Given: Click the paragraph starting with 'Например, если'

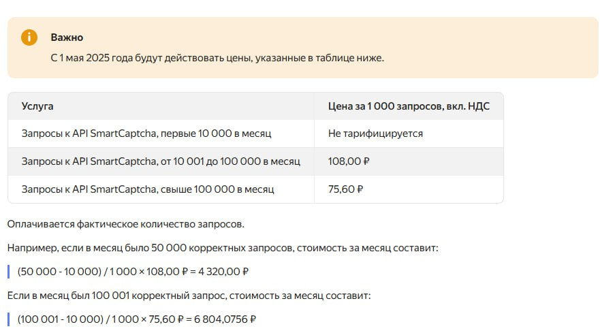Looking at the screenshot, I should [x=223, y=248].
